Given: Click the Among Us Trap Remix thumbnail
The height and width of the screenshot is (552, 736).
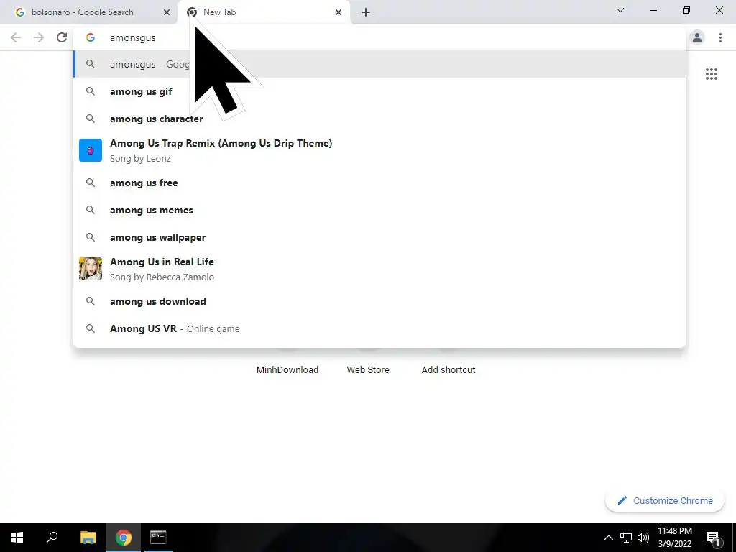Looking at the screenshot, I should [91, 150].
